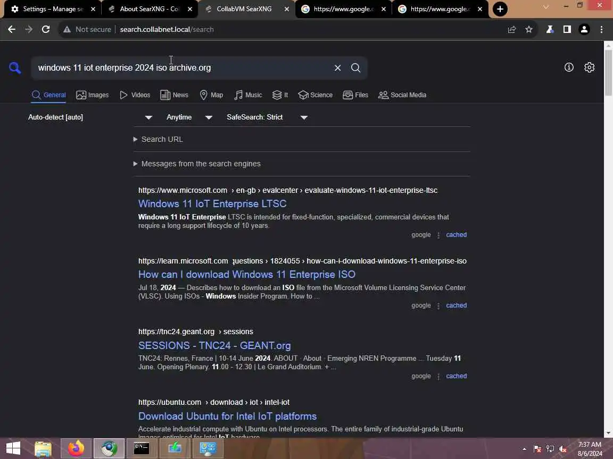The image size is (613, 459).
Task: Expand Messages from the search engines
Action: pos(197,164)
